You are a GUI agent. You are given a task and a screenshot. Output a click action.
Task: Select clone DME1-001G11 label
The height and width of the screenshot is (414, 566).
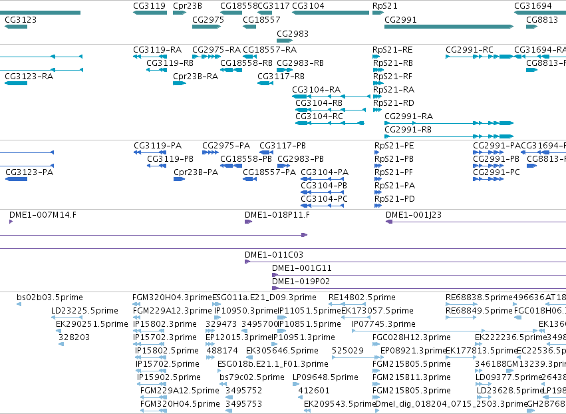301,268
